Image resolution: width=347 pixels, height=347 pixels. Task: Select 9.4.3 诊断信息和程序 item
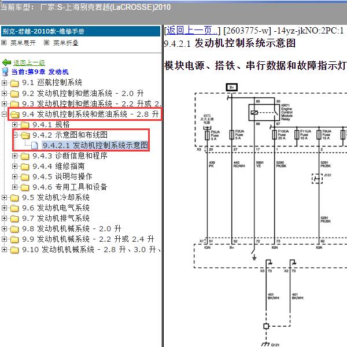coord(70,156)
